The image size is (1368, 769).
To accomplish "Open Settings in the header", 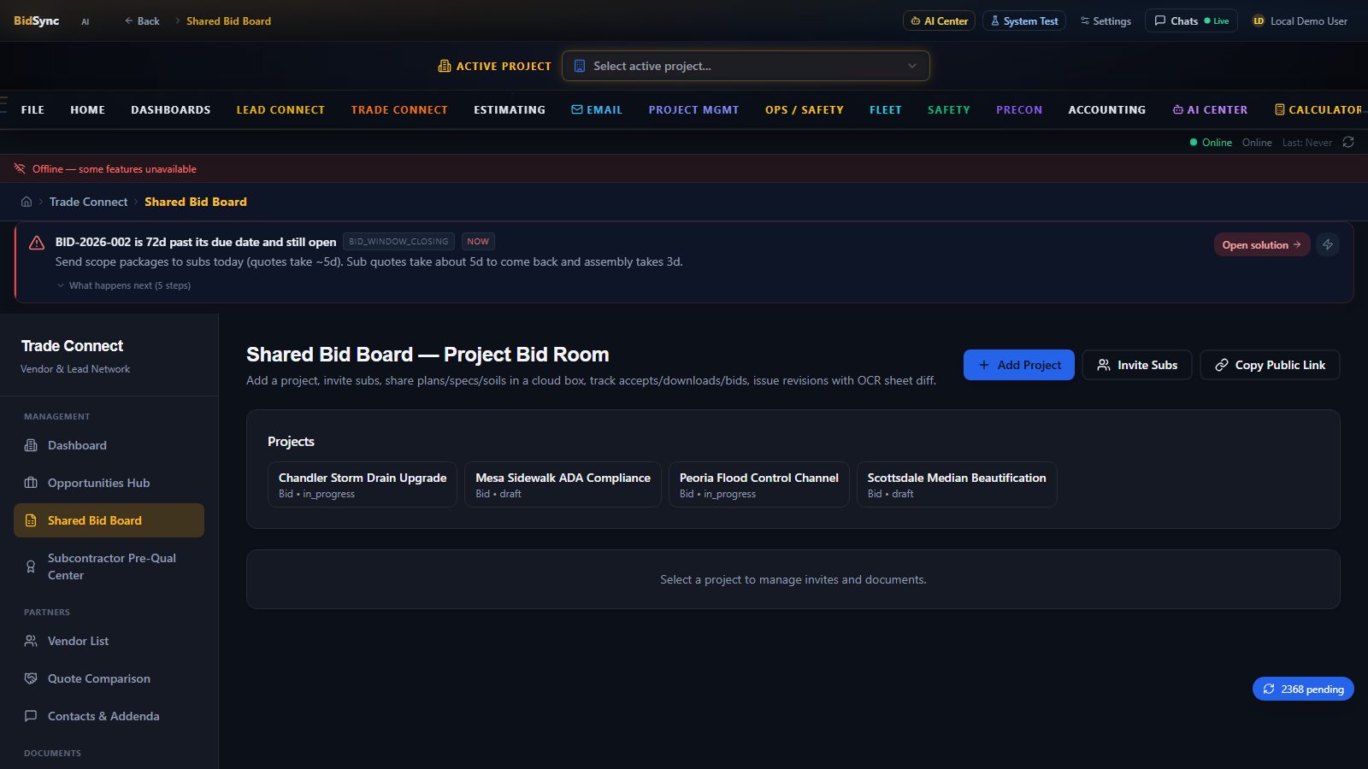I will (1106, 21).
